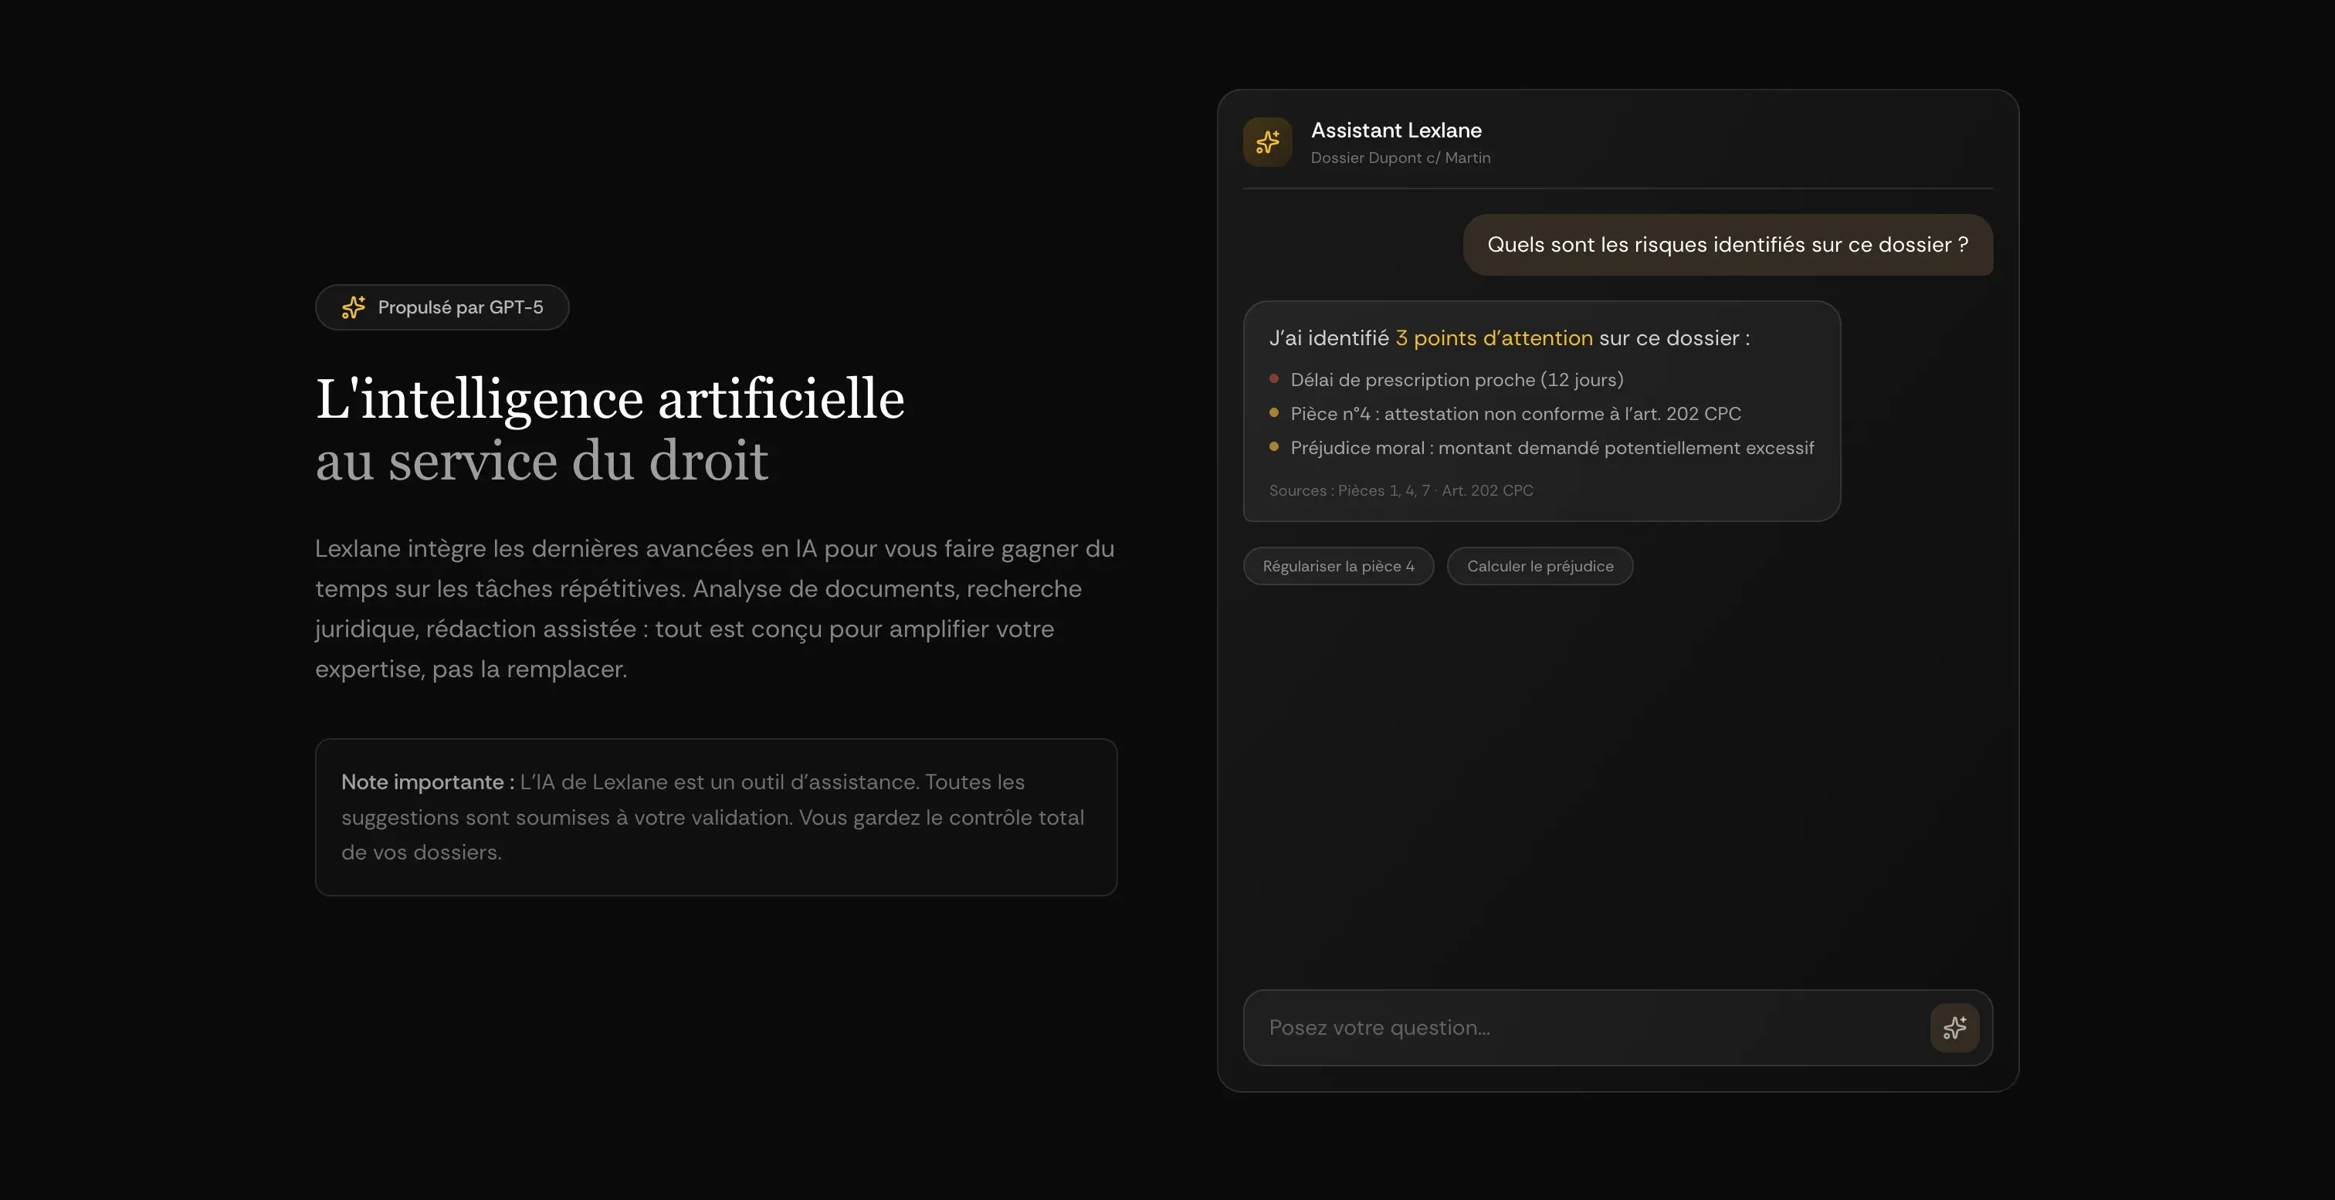Image resolution: width=2335 pixels, height=1200 pixels.
Task: Click the 'Note importante' information box
Action: point(715,815)
